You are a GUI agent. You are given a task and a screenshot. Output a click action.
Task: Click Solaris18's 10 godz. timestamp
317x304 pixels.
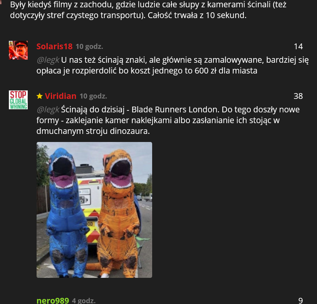tap(89, 47)
